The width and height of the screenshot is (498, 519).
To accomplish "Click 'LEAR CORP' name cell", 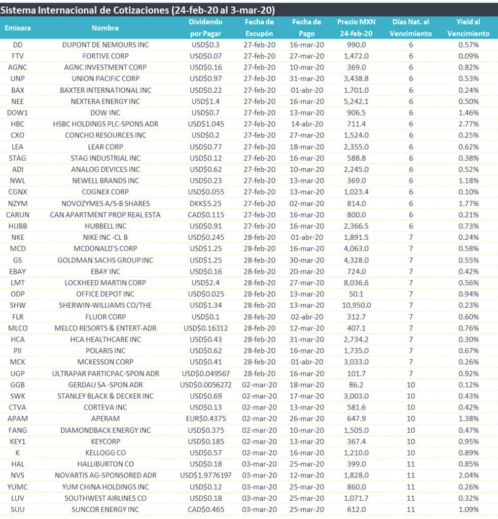I will (105, 146).
